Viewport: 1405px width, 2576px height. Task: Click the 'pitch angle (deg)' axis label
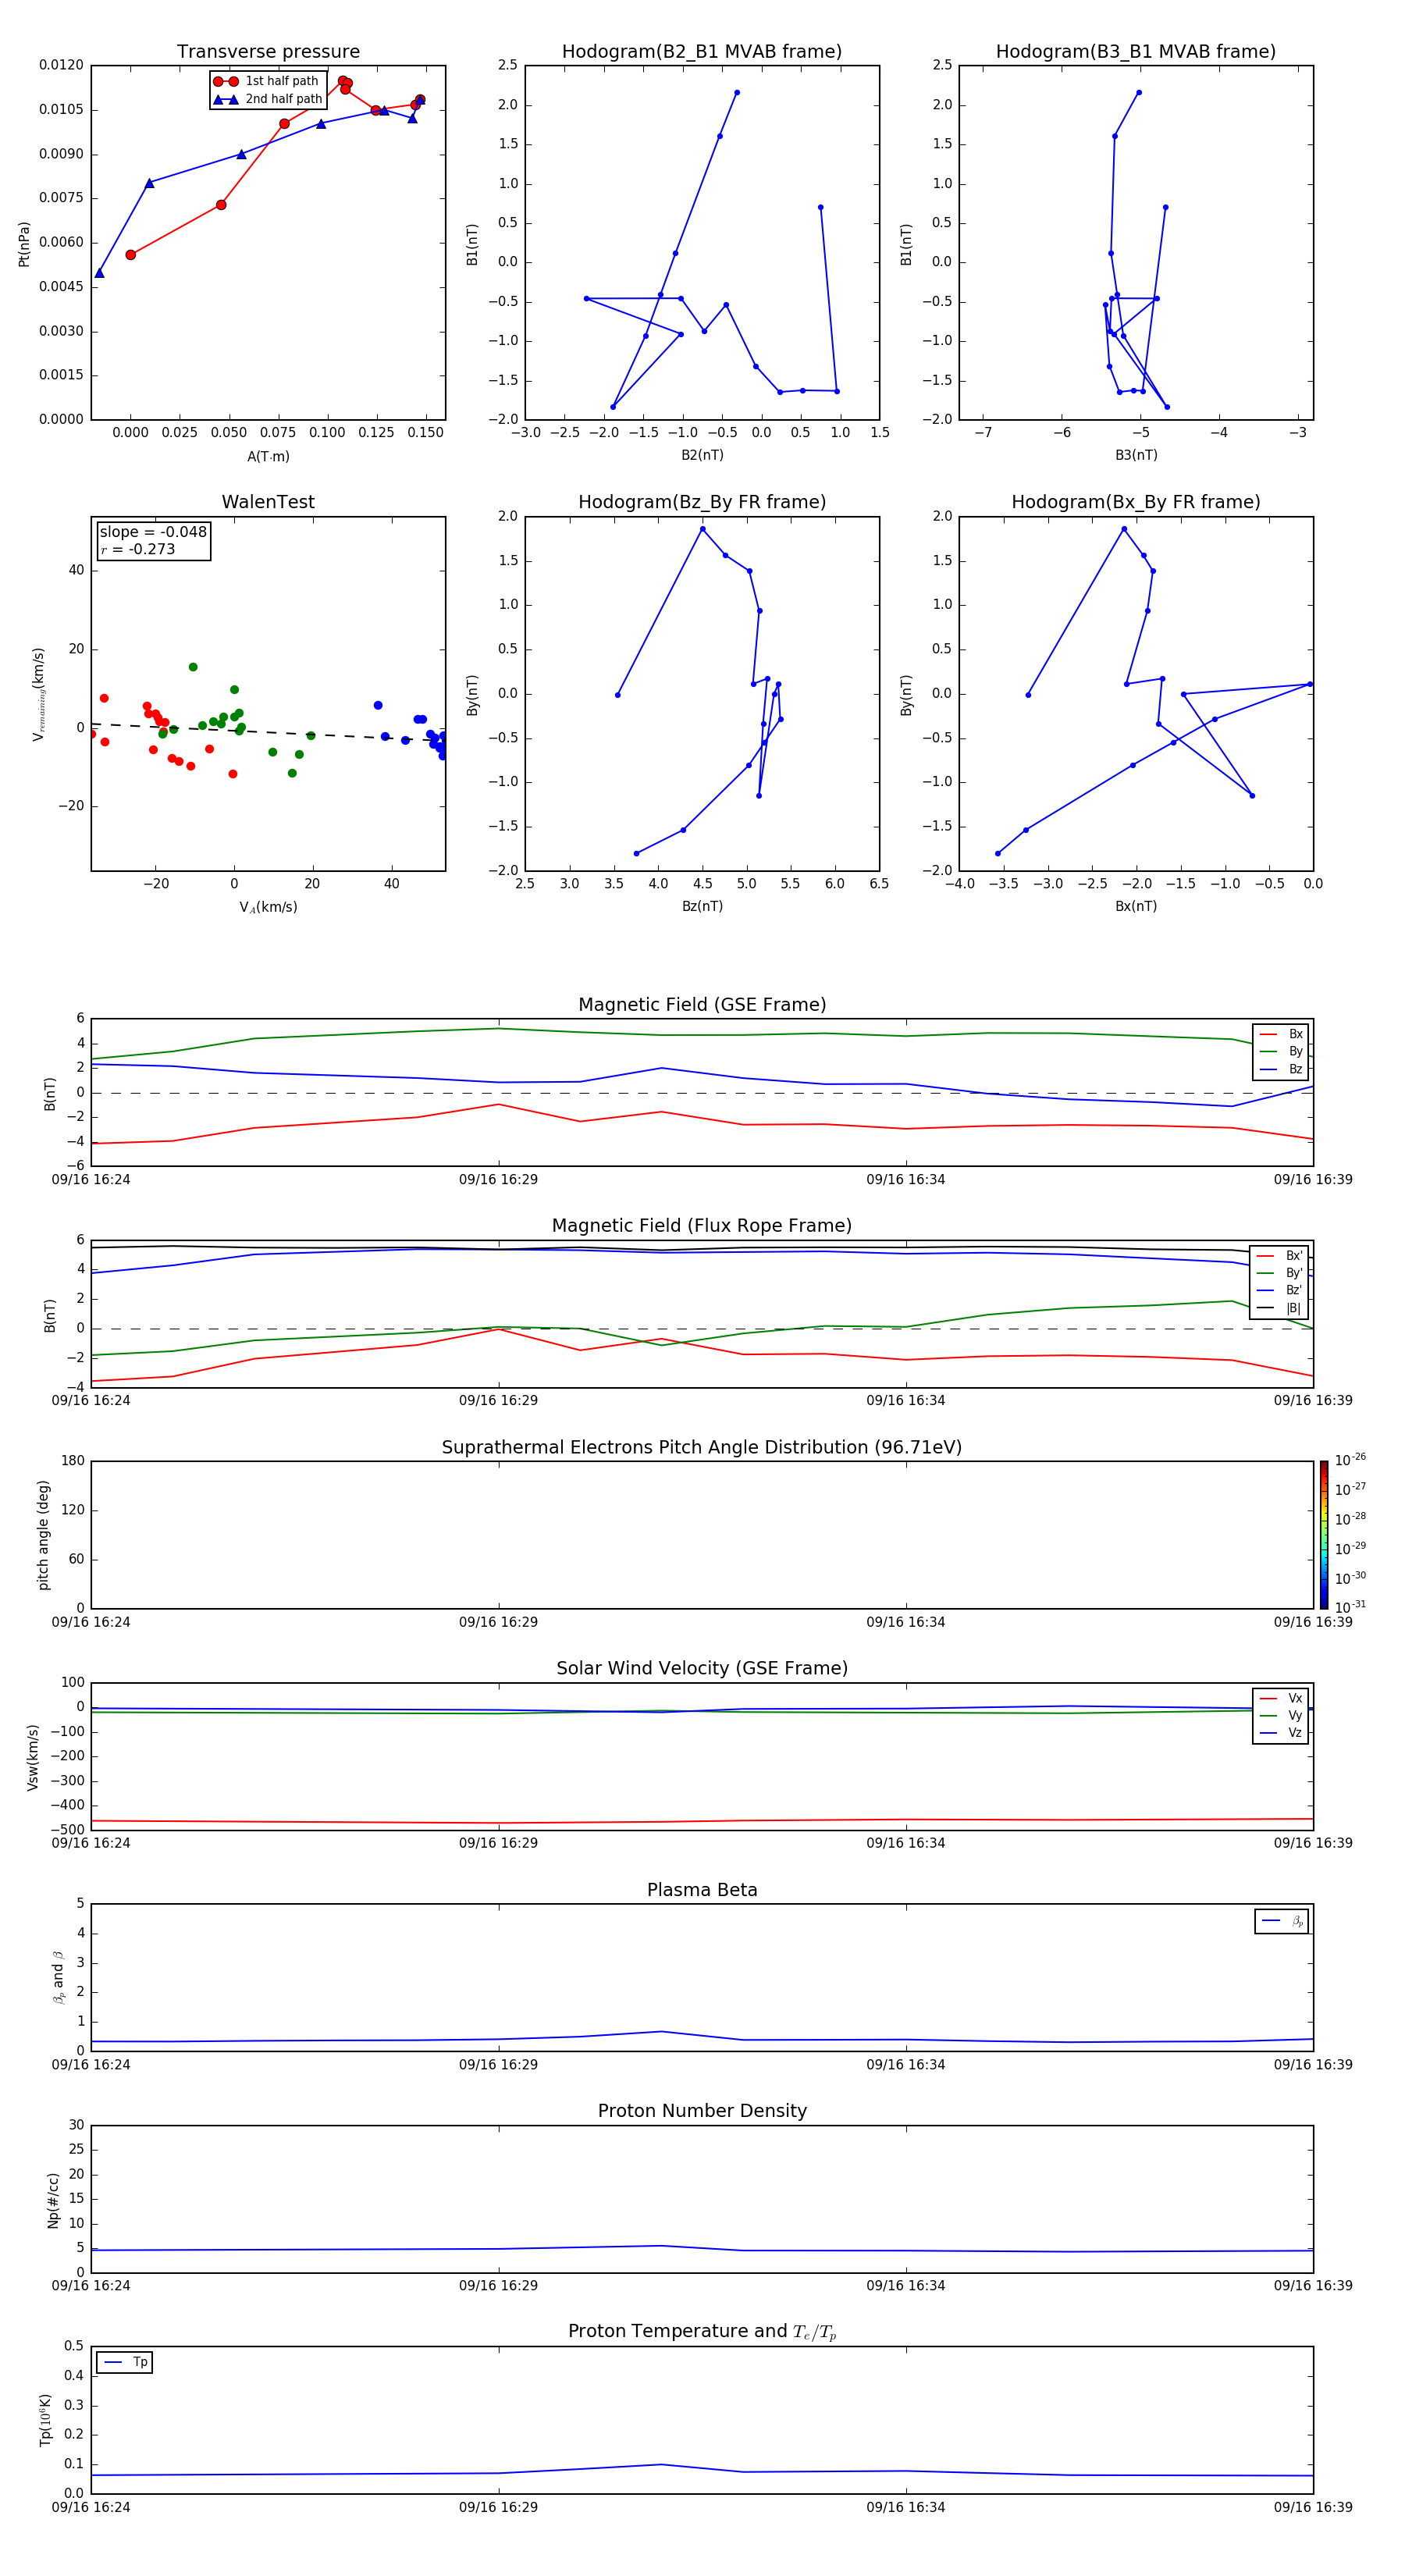click(43, 1535)
